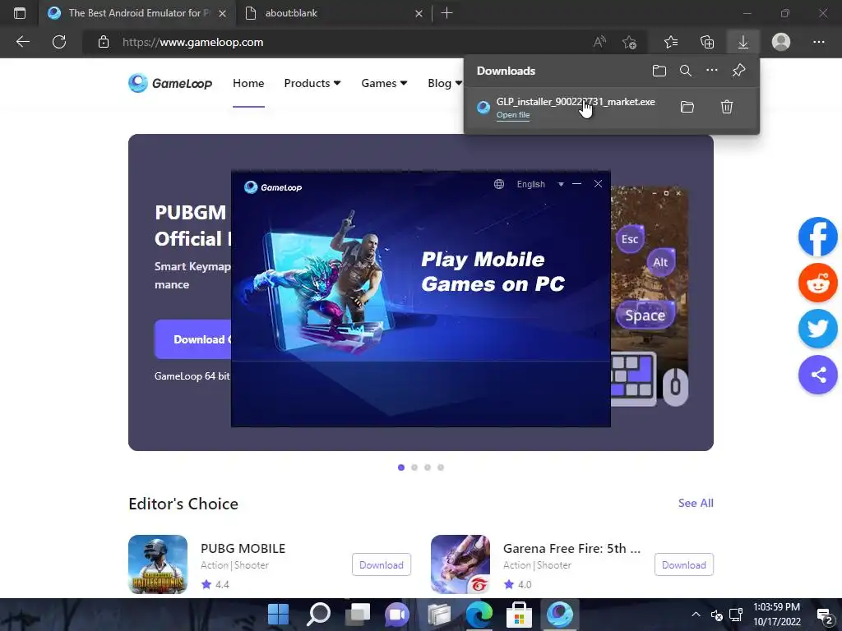This screenshot has width=842, height=631.
Task: Open the generic share button
Action: (x=818, y=375)
